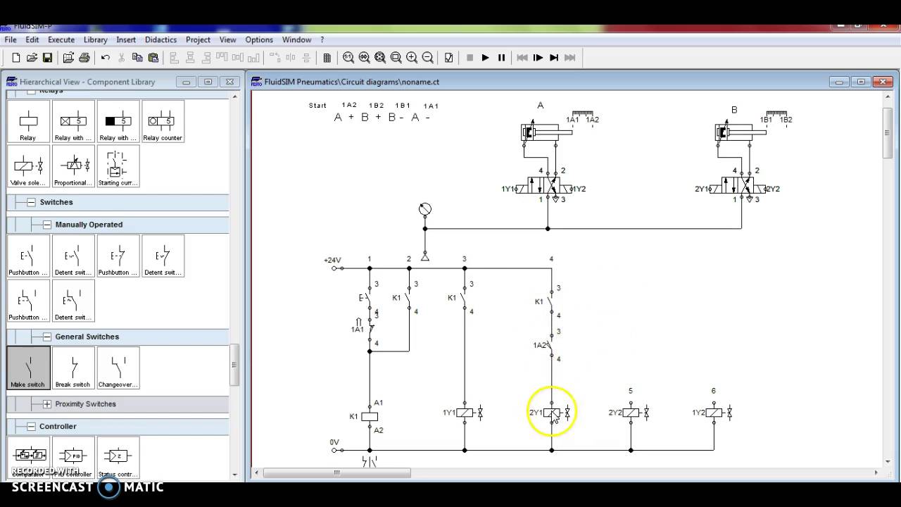
Task: Select the Relay counter component
Action: point(163,121)
